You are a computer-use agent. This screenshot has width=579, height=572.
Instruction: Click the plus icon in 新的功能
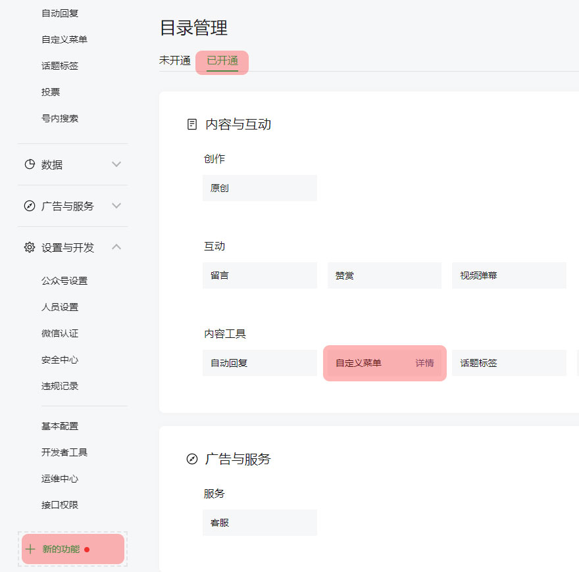(30, 549)
